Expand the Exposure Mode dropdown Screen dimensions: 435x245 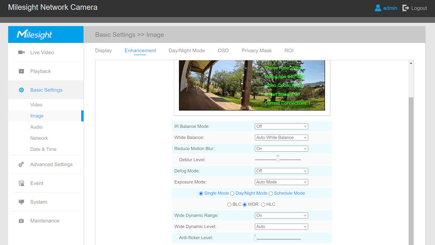click(x=281, y=182)
